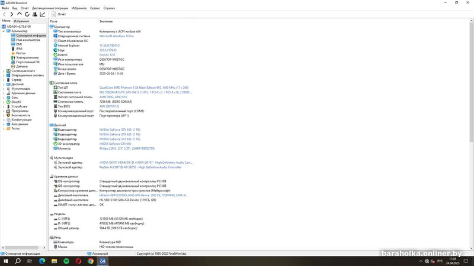Screen dimensions: 474x266
Task: Select the Разгон flame icon item
Action: pyautogui.click(x=18, y=53)
